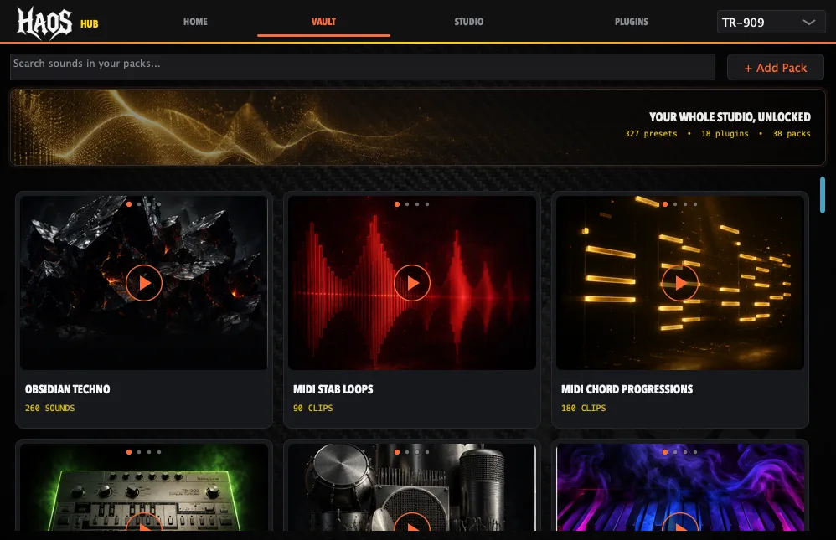This screenshot has height=540, width=836.
Task: Click the 327 presets text
Action: (651, 133)
